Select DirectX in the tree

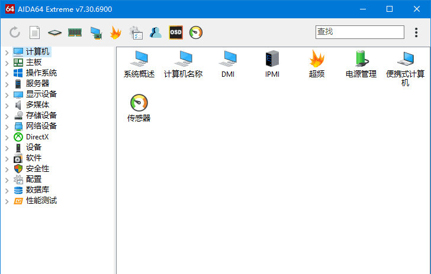point(37,137)
